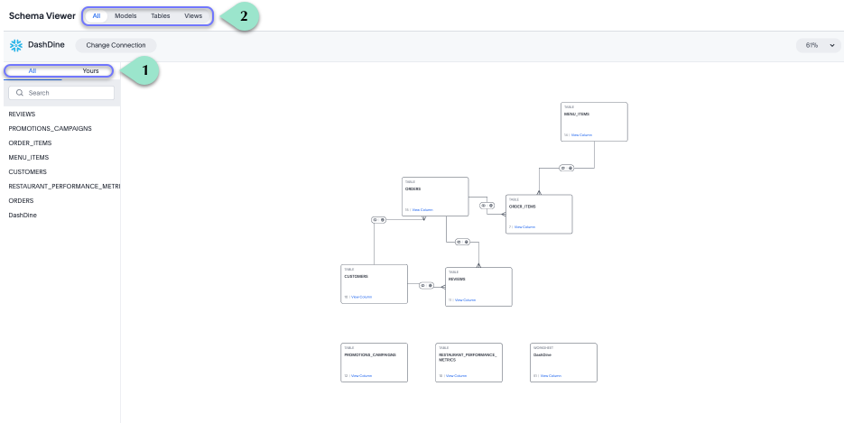
Task: Choose CUSTOMERS from the sidebar table list
Action: point(28,171)
